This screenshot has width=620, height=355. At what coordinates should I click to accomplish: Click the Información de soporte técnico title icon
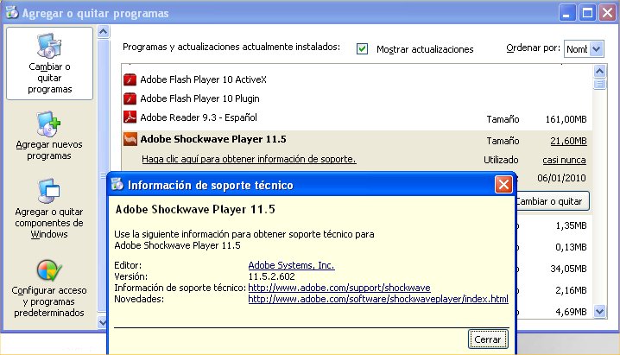tap(117, 184)
